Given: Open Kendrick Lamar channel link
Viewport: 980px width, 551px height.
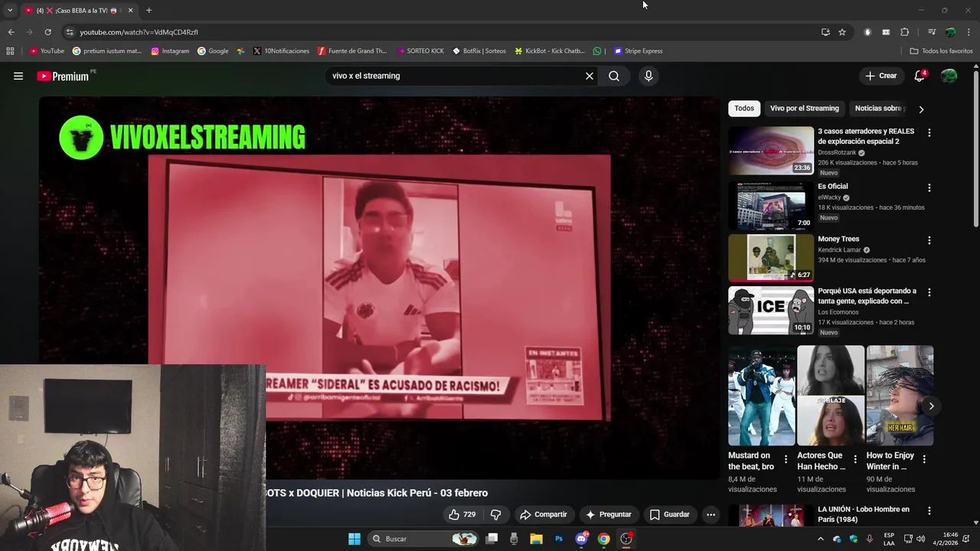Looking at the screenshot, I should coord(839,249).
